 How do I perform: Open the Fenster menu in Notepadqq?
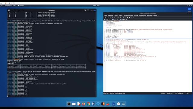click(155, 15)
